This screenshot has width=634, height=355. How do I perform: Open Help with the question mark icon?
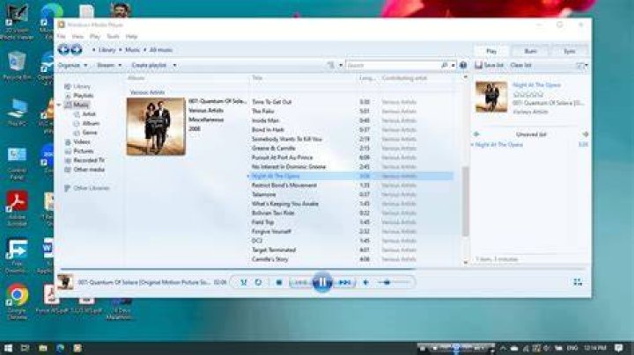click(x=463, y=65)
